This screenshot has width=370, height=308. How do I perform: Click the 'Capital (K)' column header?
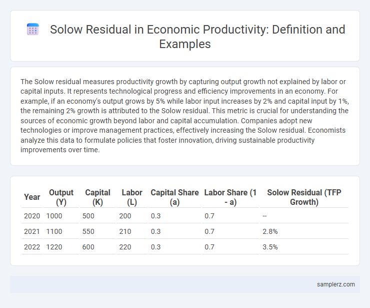97,197
